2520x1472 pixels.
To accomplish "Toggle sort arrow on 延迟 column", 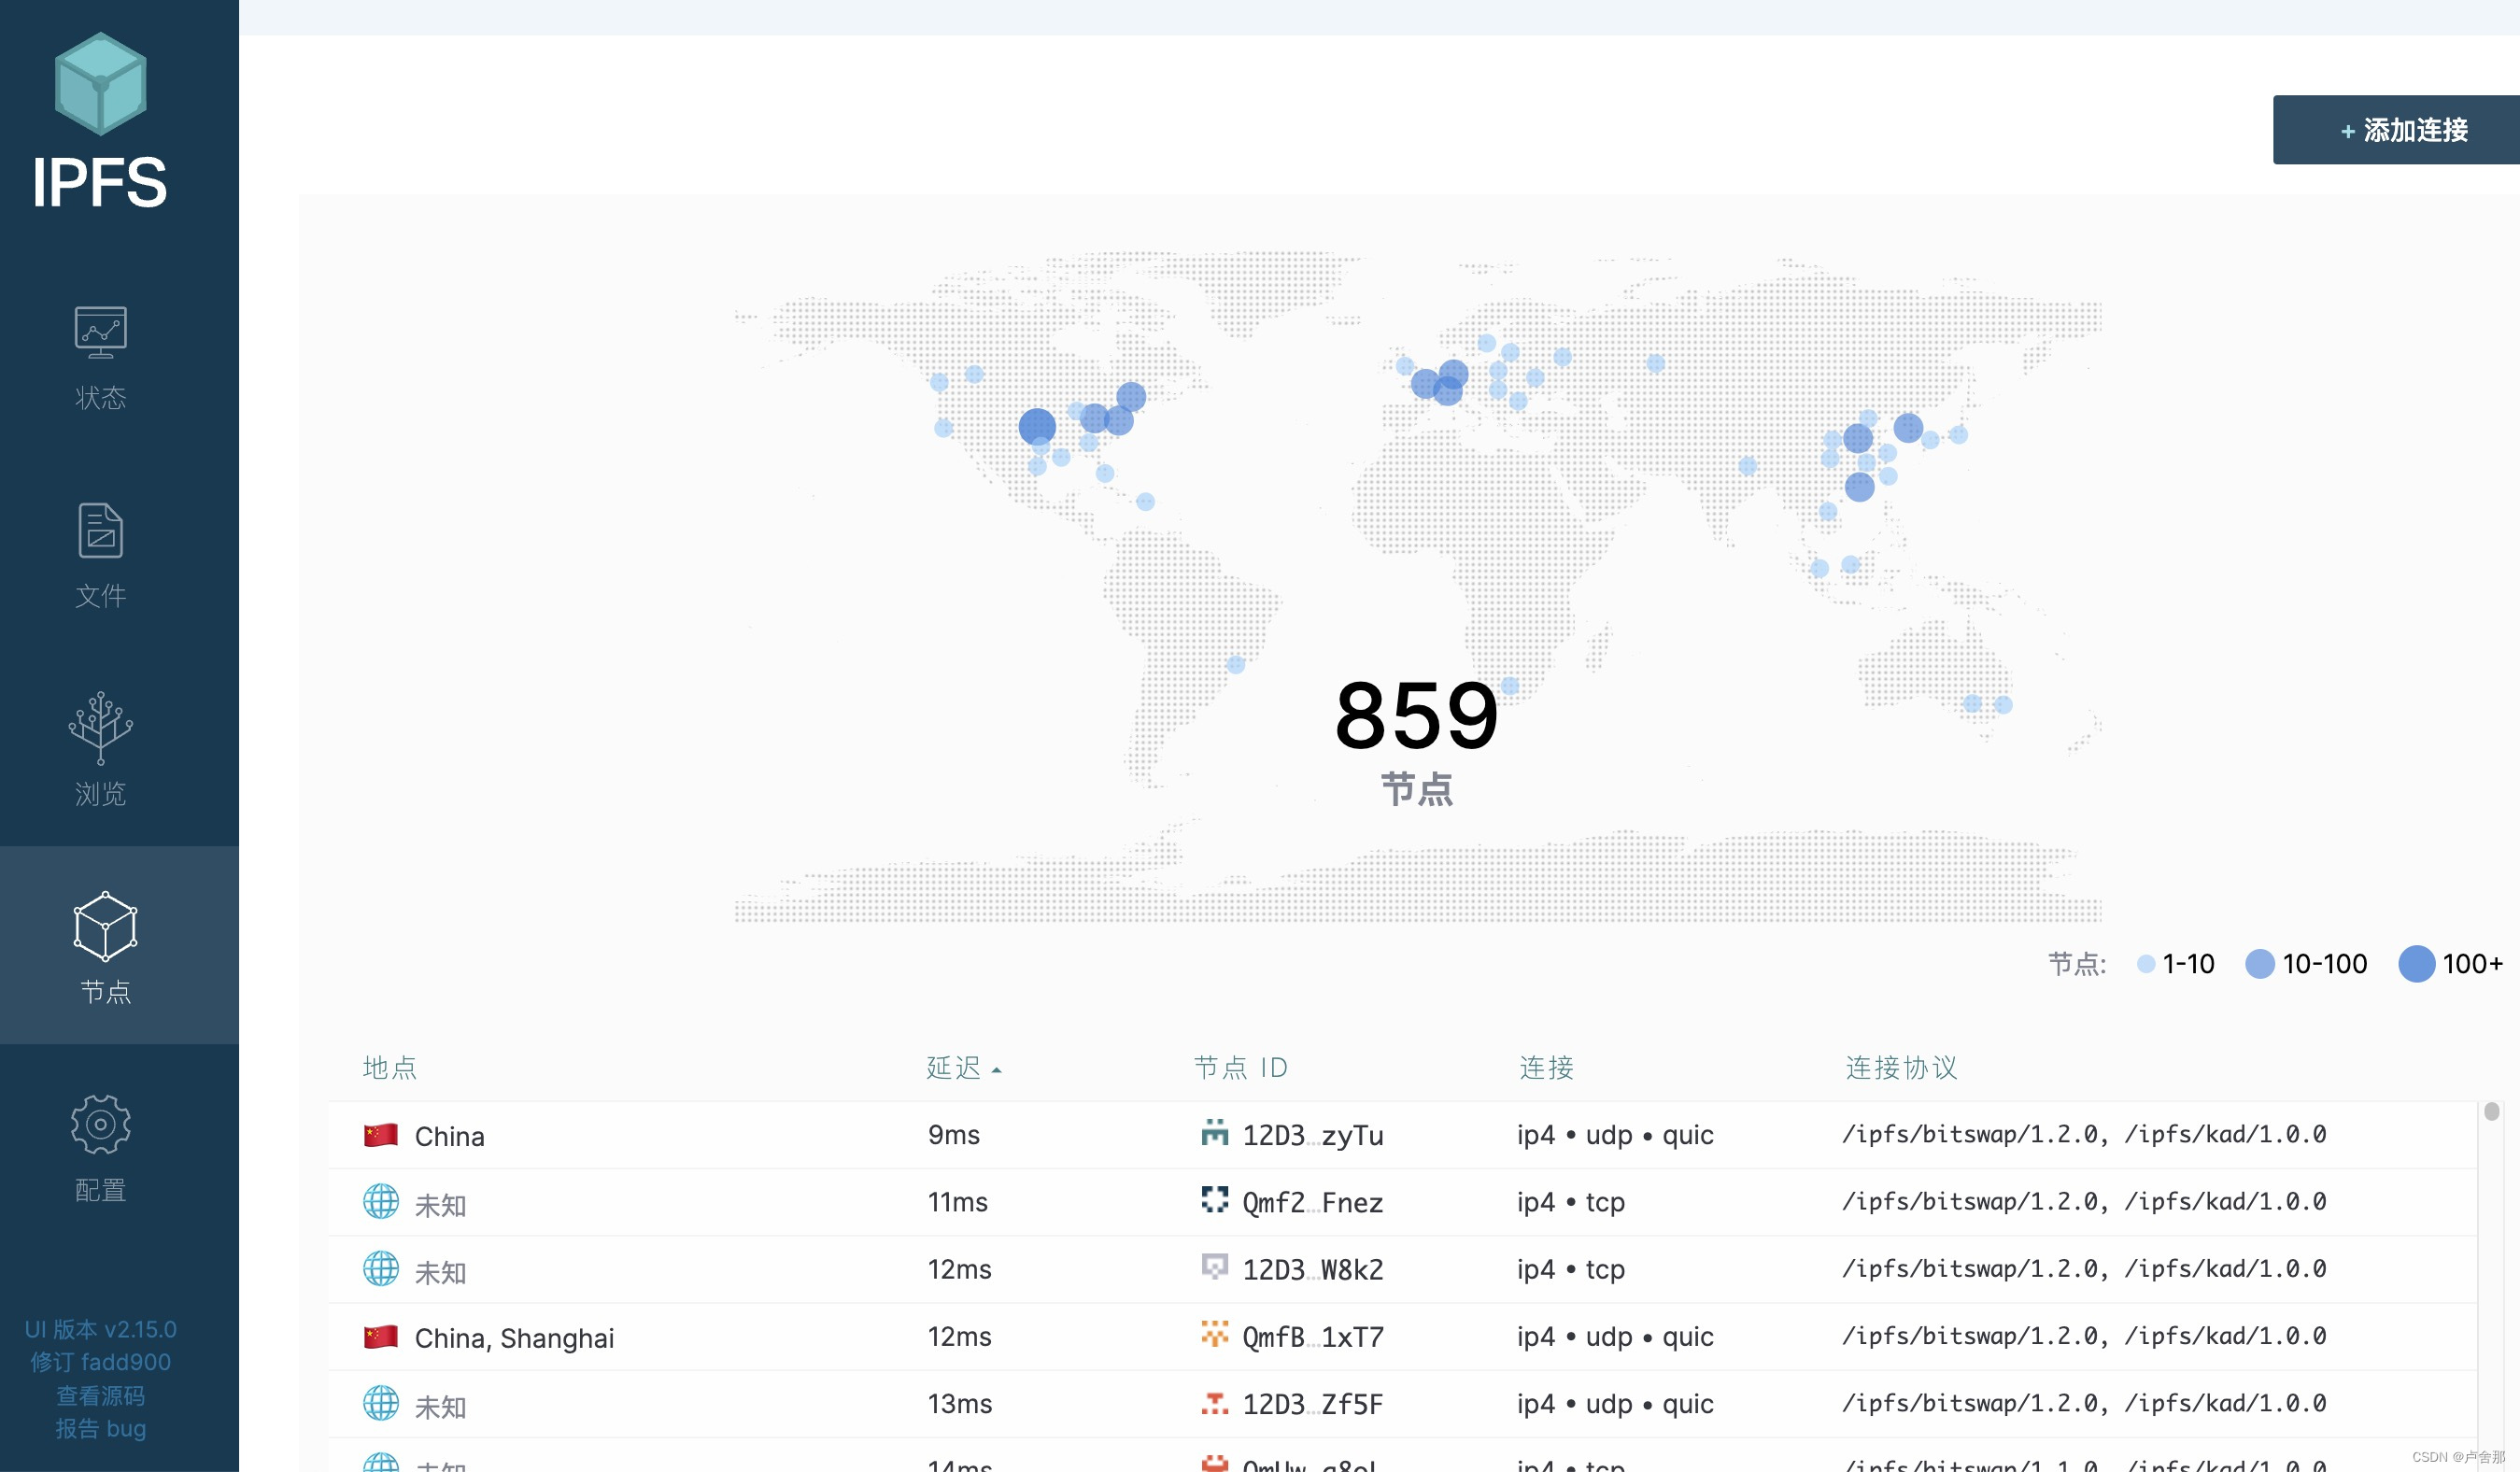I will [996, 1070].
